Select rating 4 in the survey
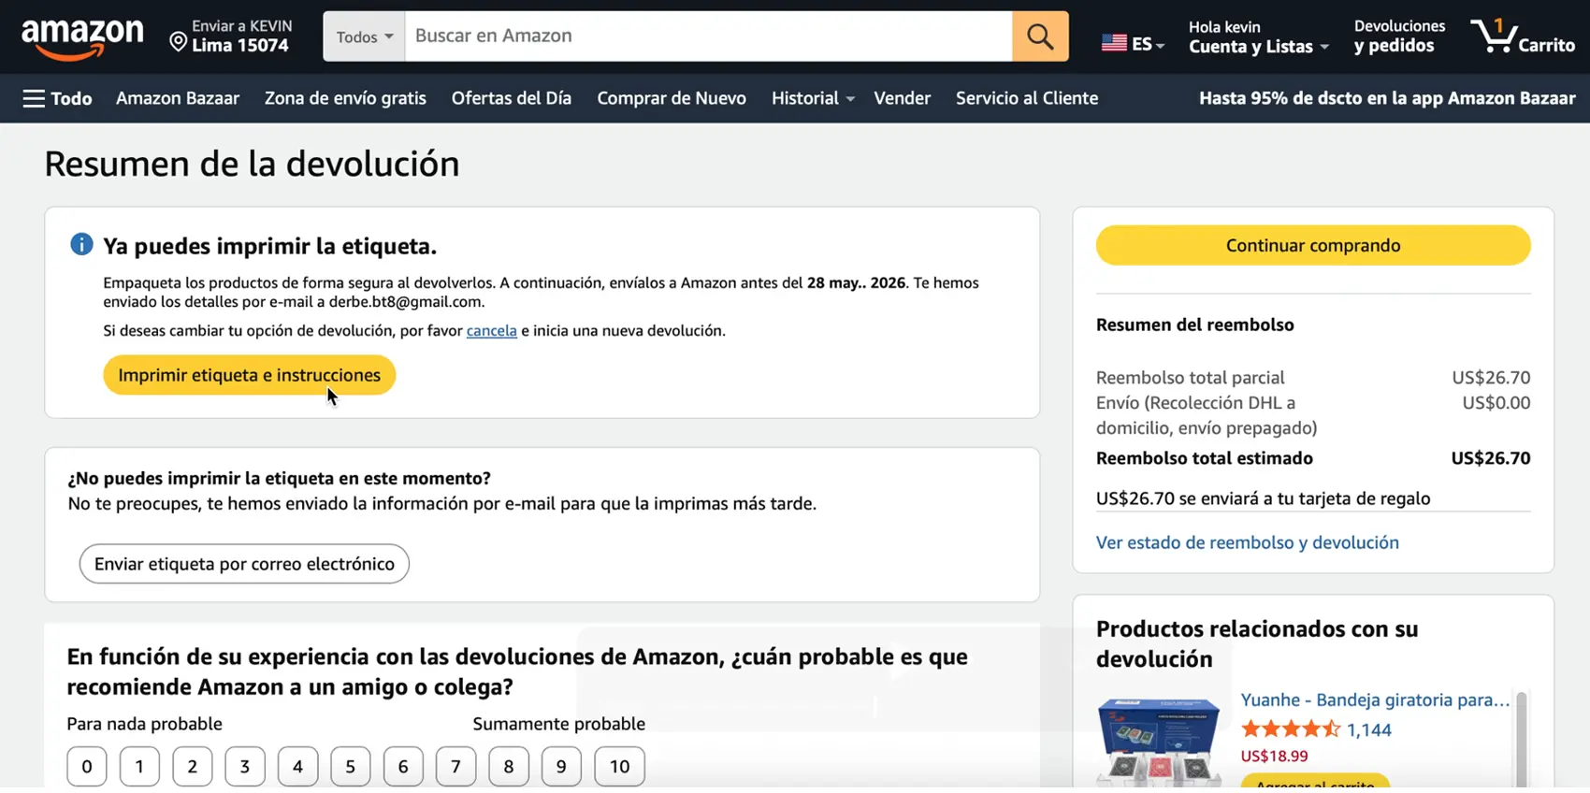Image resolution: width=1590 pixels, height=793 pixels. click(x=297, y=767)
